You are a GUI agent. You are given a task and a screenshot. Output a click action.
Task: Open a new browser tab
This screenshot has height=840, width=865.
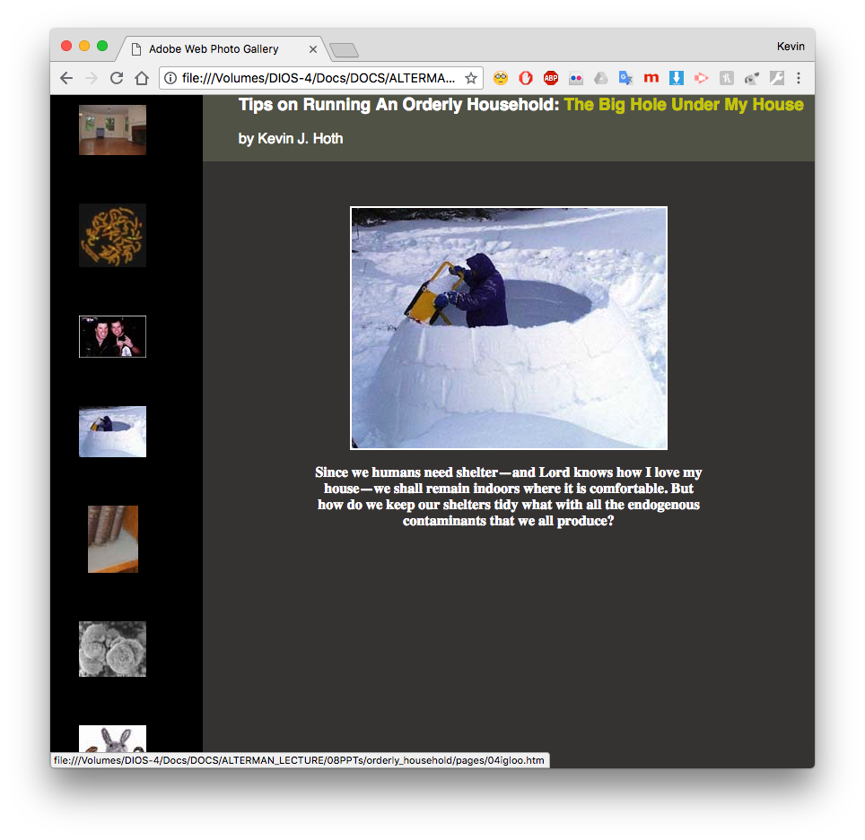[x=345, y=50]
